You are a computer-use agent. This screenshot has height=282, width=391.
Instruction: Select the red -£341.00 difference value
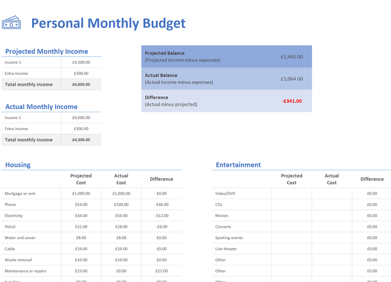coord(291,101)
